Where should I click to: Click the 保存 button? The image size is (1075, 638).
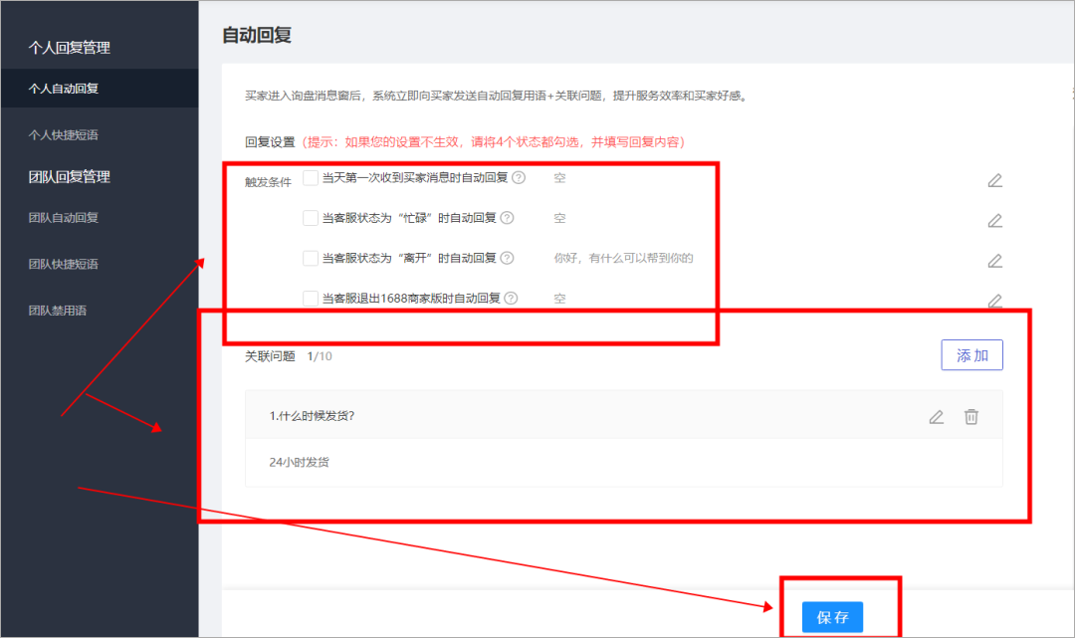[832, 617]
